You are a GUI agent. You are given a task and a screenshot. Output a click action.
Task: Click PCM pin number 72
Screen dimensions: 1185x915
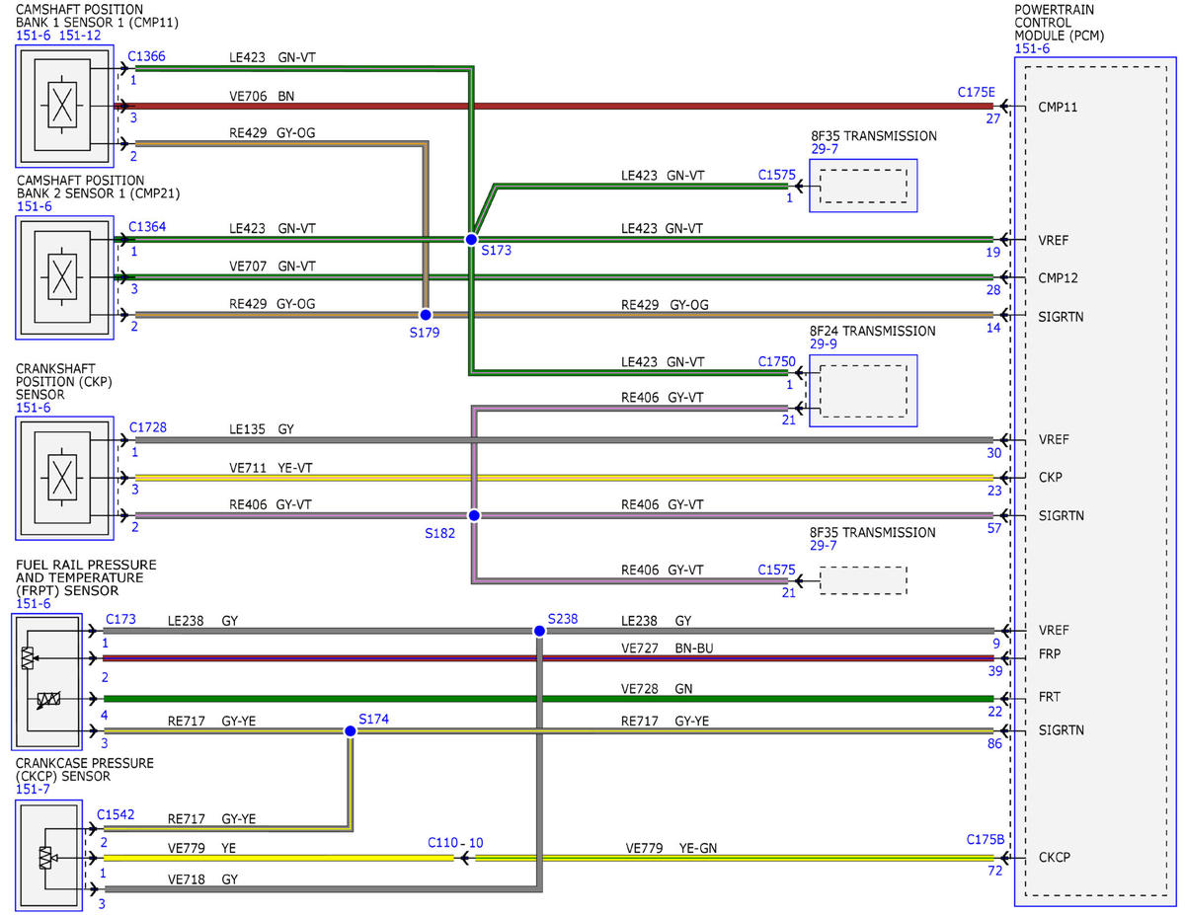(x=993, y=871)
